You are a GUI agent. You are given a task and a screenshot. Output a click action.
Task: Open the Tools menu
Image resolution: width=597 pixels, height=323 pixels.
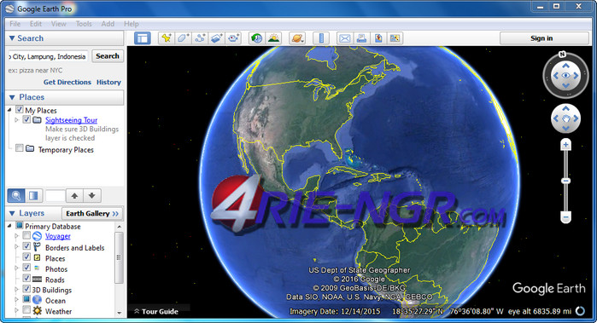[84, 24]
